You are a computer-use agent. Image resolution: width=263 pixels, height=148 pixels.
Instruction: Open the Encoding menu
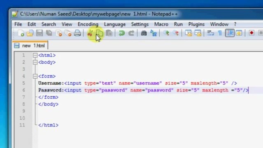click(88, 24)
